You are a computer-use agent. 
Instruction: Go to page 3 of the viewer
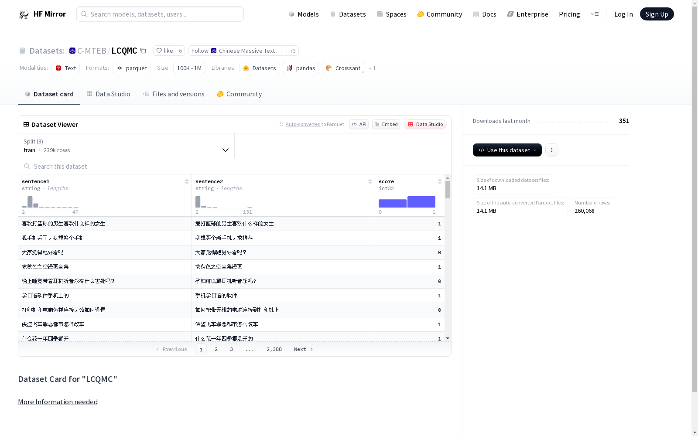click(231, 349)
